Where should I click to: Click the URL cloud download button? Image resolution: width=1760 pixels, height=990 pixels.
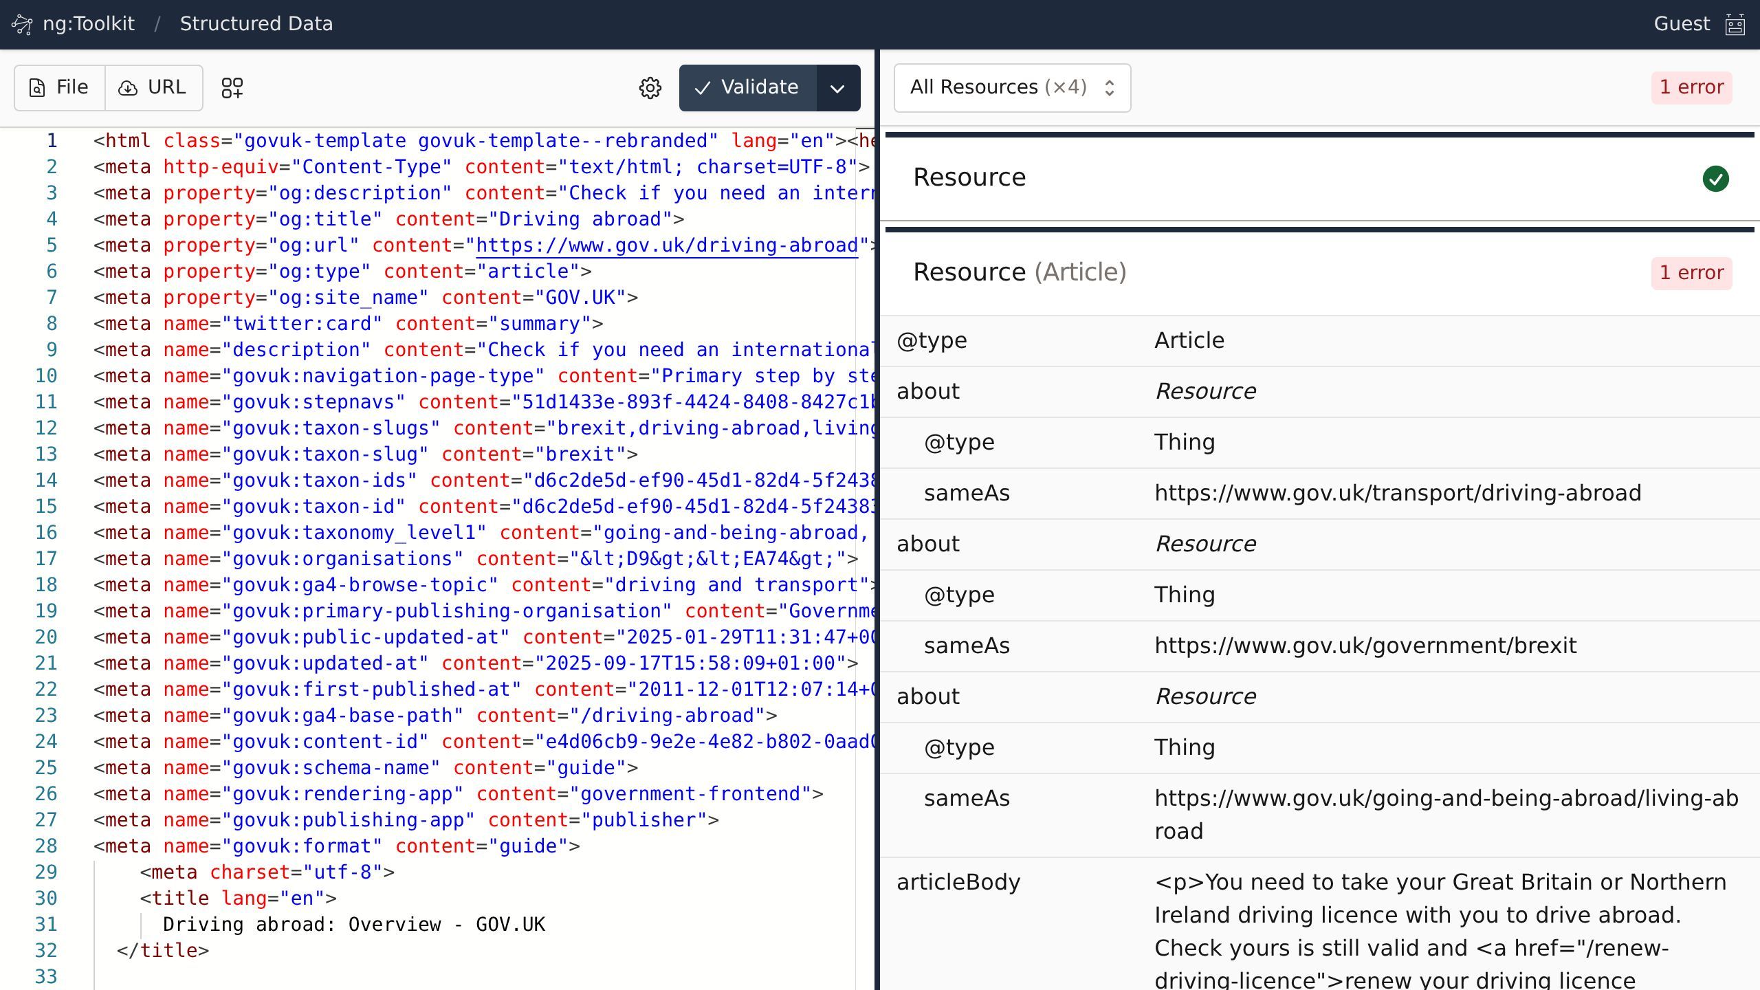pos(153,88)
